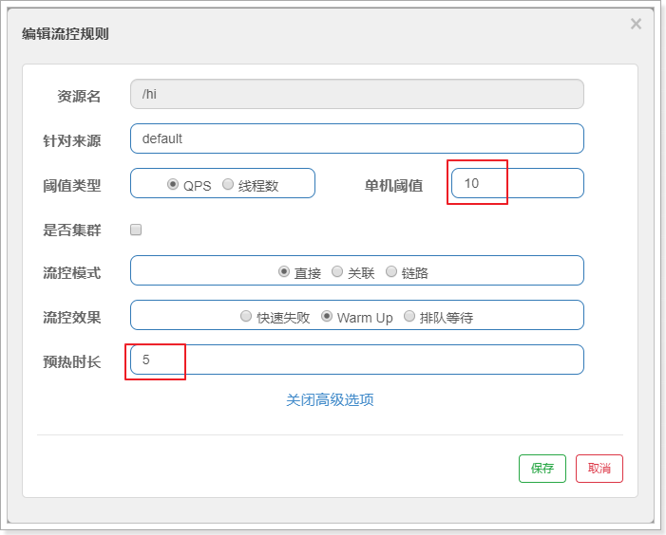The image size is (666, 535).
Task: Click the 资源名 field showing /hi
Action: (x=356, y=95)
